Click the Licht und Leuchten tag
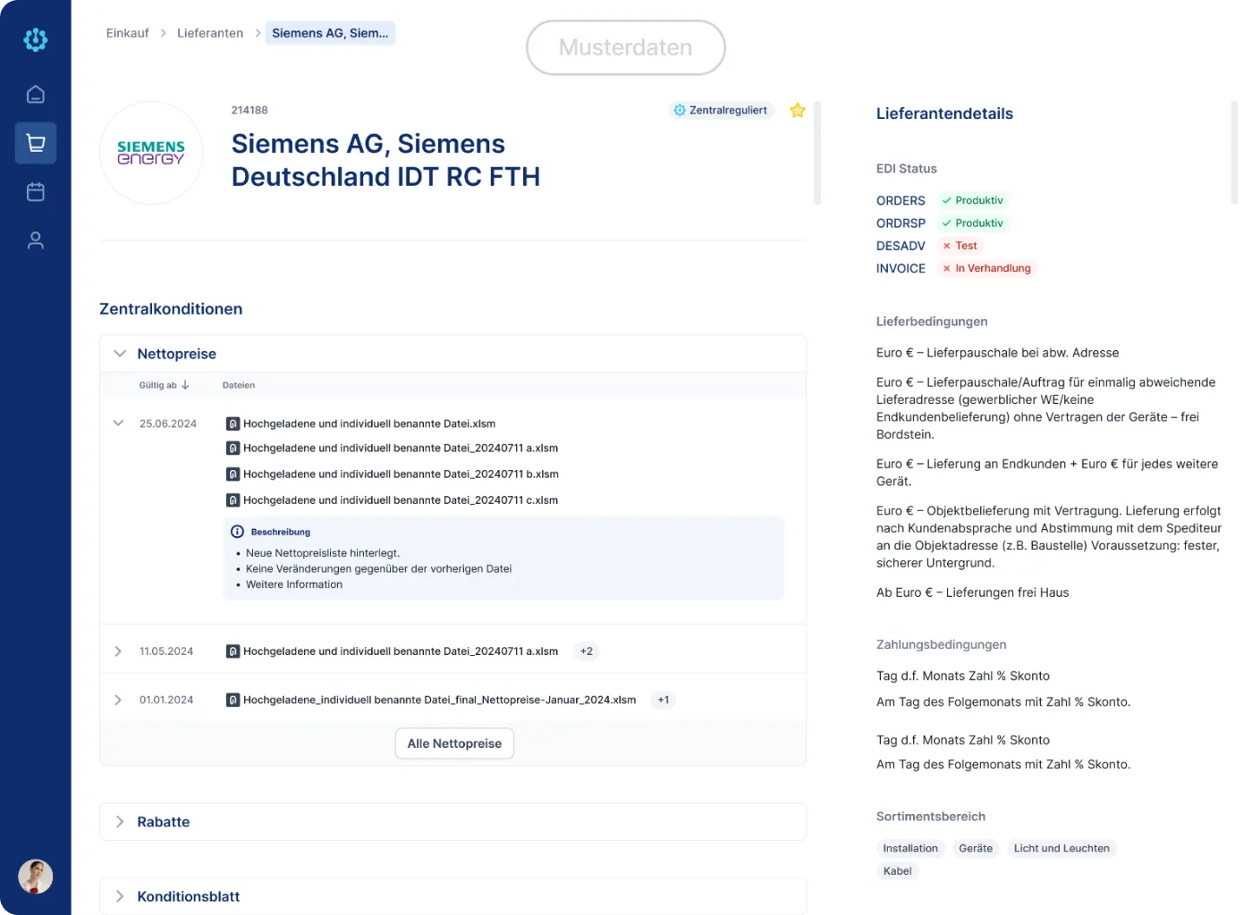1252x915 pixels. [1062, 849]
